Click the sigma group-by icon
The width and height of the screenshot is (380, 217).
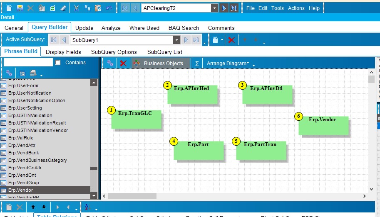(x=197, y=63)
